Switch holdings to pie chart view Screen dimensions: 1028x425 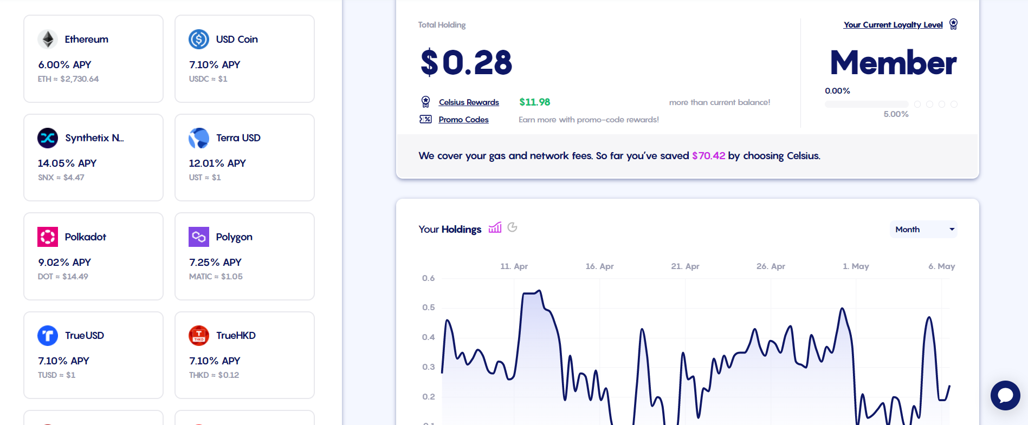pos(512,227)
